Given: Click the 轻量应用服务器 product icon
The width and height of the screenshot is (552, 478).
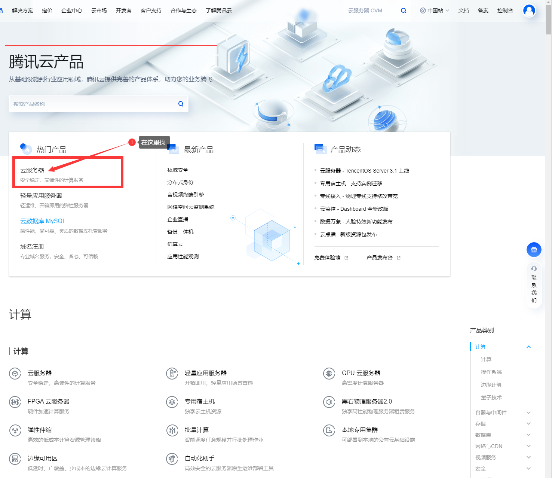Looking at the screenshot, I should 172,374.
